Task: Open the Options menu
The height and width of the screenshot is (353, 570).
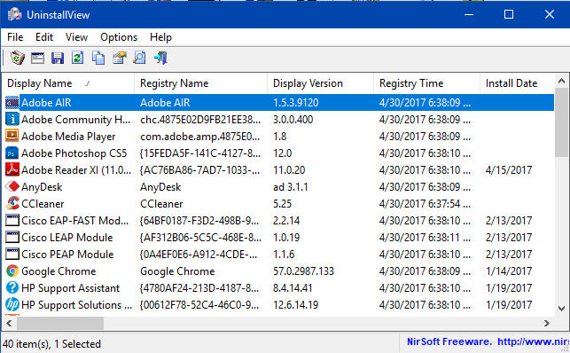Action: coord(119,37)
